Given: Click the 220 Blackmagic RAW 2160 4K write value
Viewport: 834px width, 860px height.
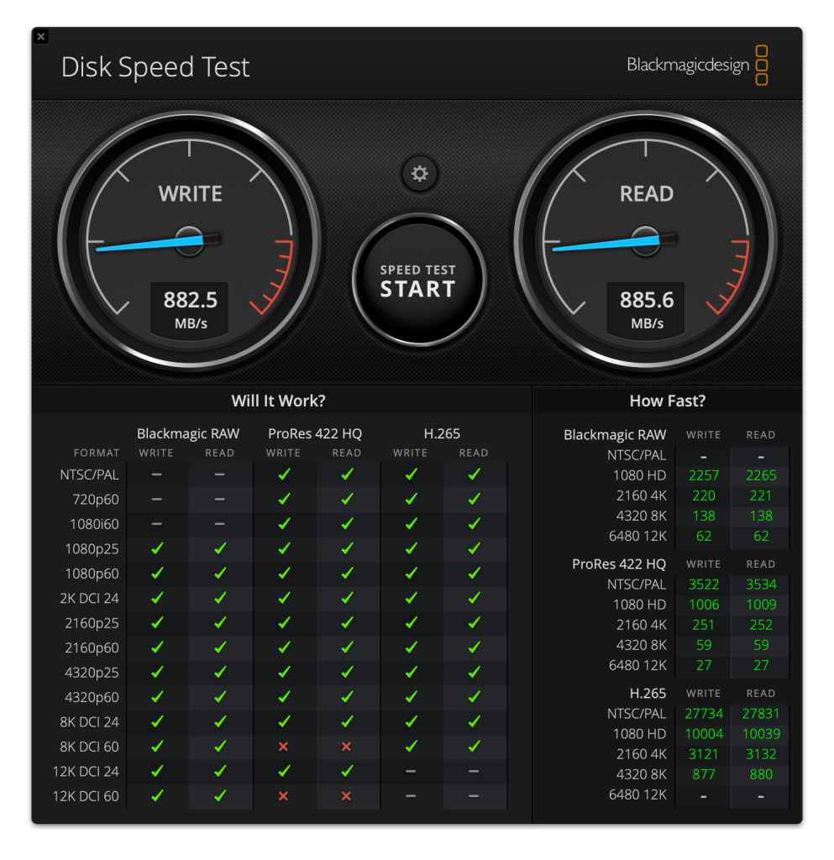Looking at the screenshot, I should 704,496.
